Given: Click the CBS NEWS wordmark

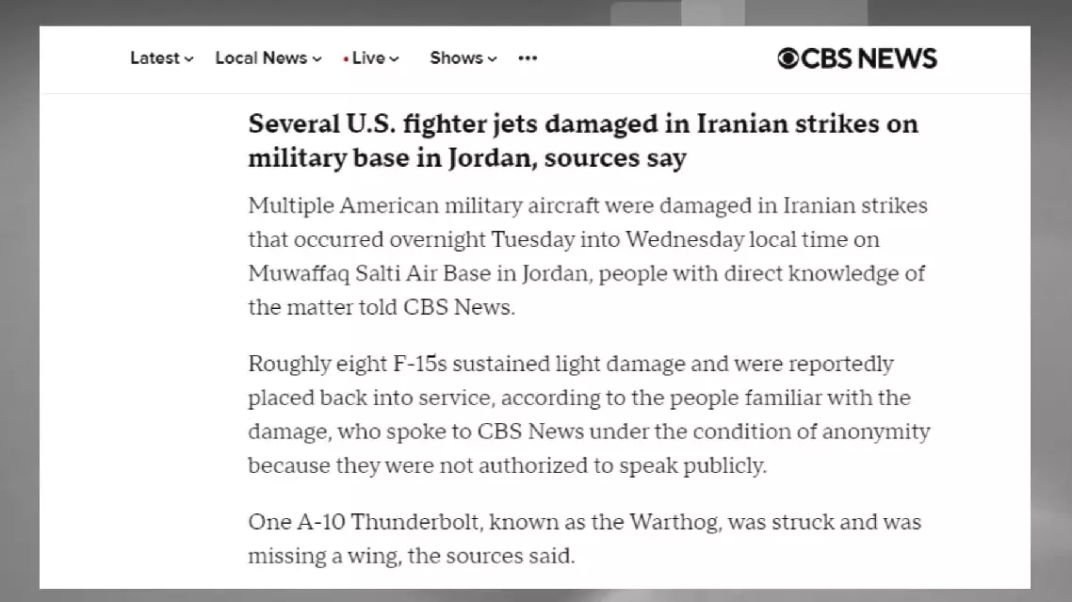Looking at the screenshot, I should pyautogui.click(x=869, y=58).
